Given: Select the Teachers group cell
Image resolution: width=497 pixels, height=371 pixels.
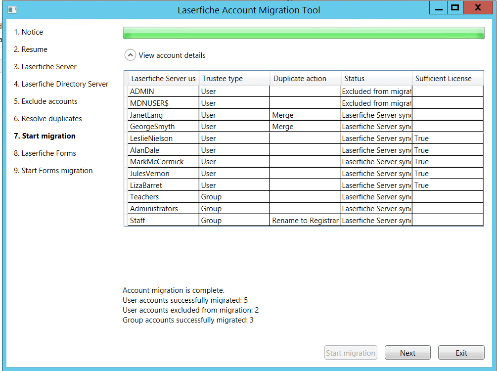Looking at the screenshot, I should click(164, 197).
